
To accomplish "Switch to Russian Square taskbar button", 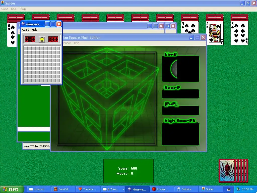I will [161, 189].
